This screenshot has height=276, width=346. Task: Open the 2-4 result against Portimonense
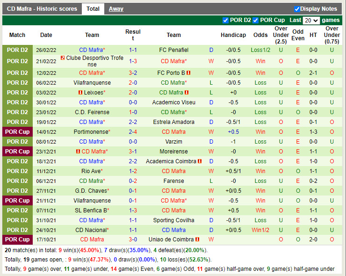click(133, 132)
